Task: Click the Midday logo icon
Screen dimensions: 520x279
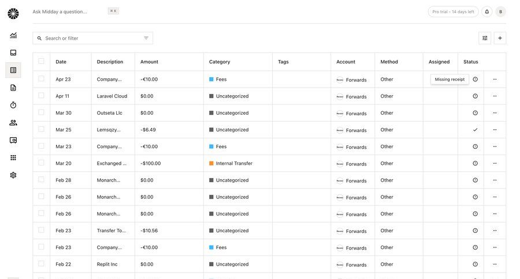Action: [x=13, y=14]
